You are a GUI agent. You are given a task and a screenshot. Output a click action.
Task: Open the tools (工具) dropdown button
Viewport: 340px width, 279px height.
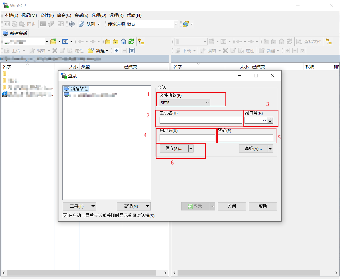pyautogui.click(x=79, y=206)
